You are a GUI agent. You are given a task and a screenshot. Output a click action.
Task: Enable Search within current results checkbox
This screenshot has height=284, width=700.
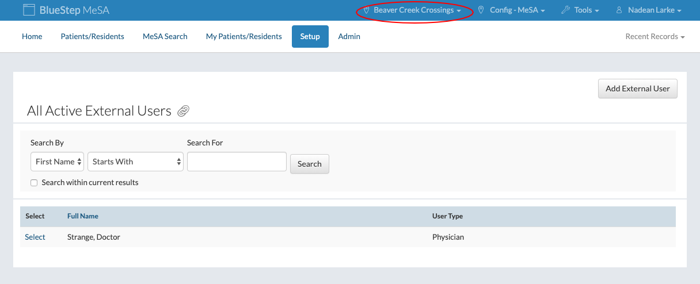point(34,183)
